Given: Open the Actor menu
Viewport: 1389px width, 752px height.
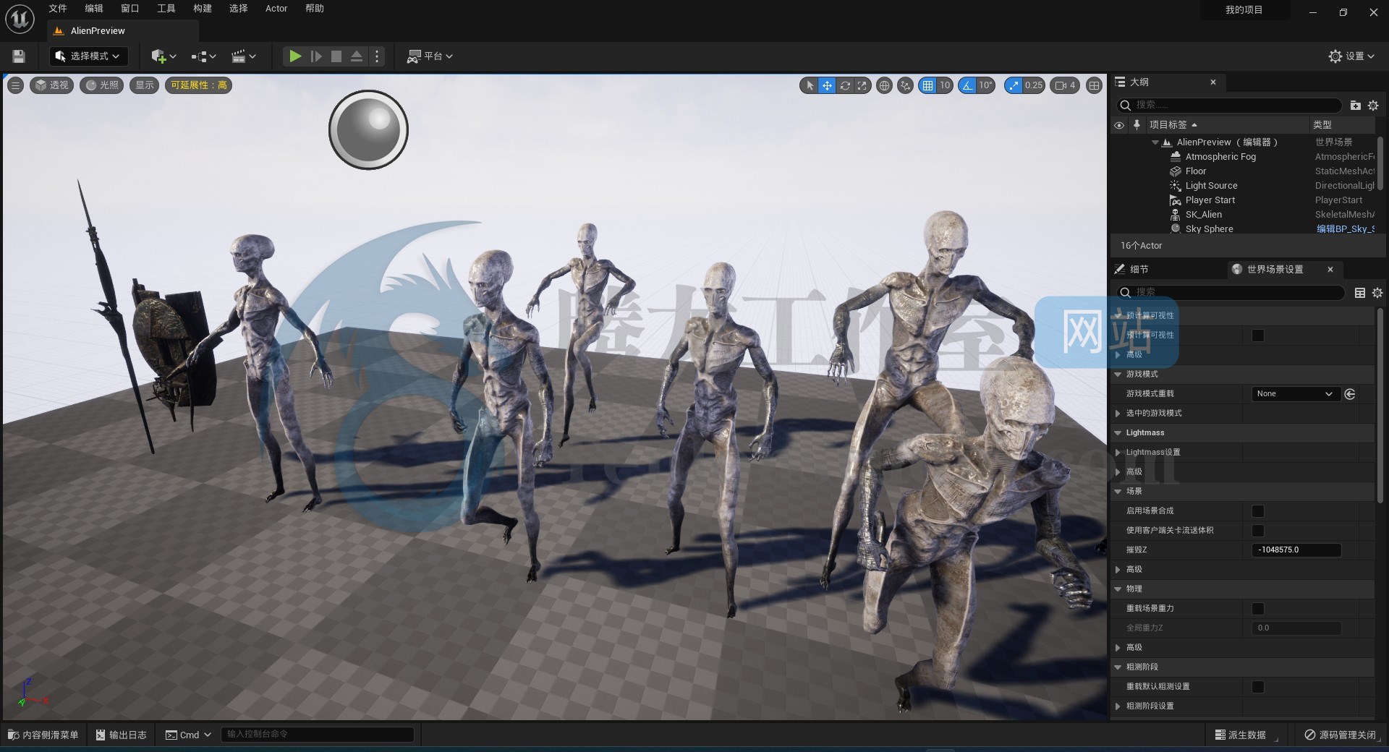Looking at the screenshot, I should [x=276, y=9].
